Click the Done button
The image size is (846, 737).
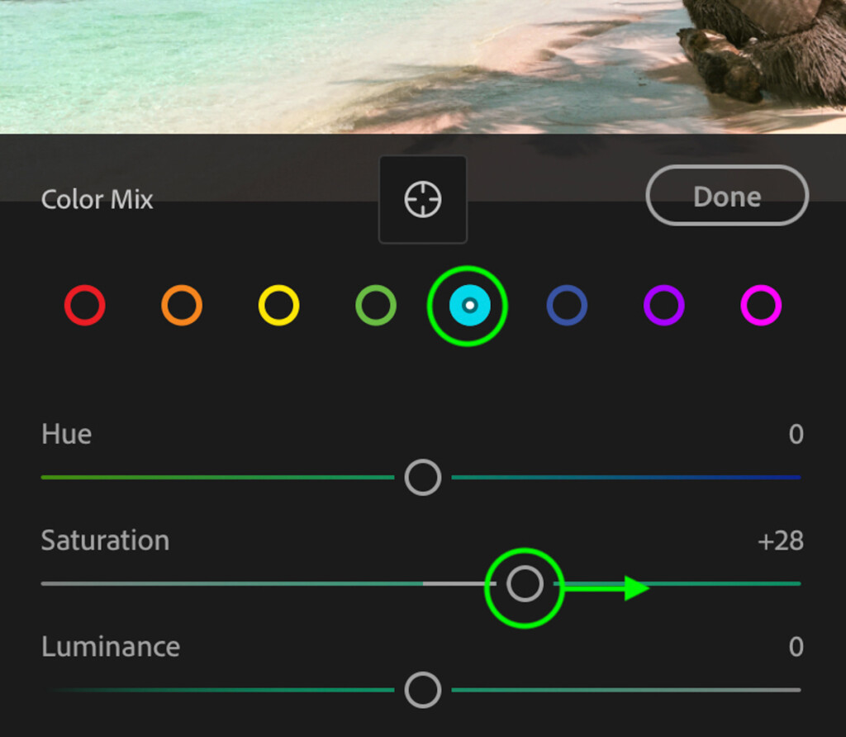click(727, 195)
